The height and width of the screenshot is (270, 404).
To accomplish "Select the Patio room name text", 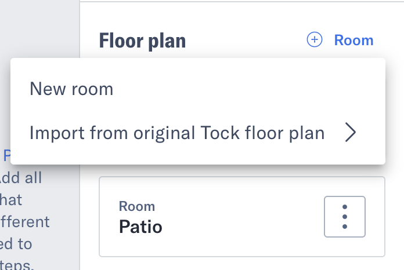I will tap(140, 227).
